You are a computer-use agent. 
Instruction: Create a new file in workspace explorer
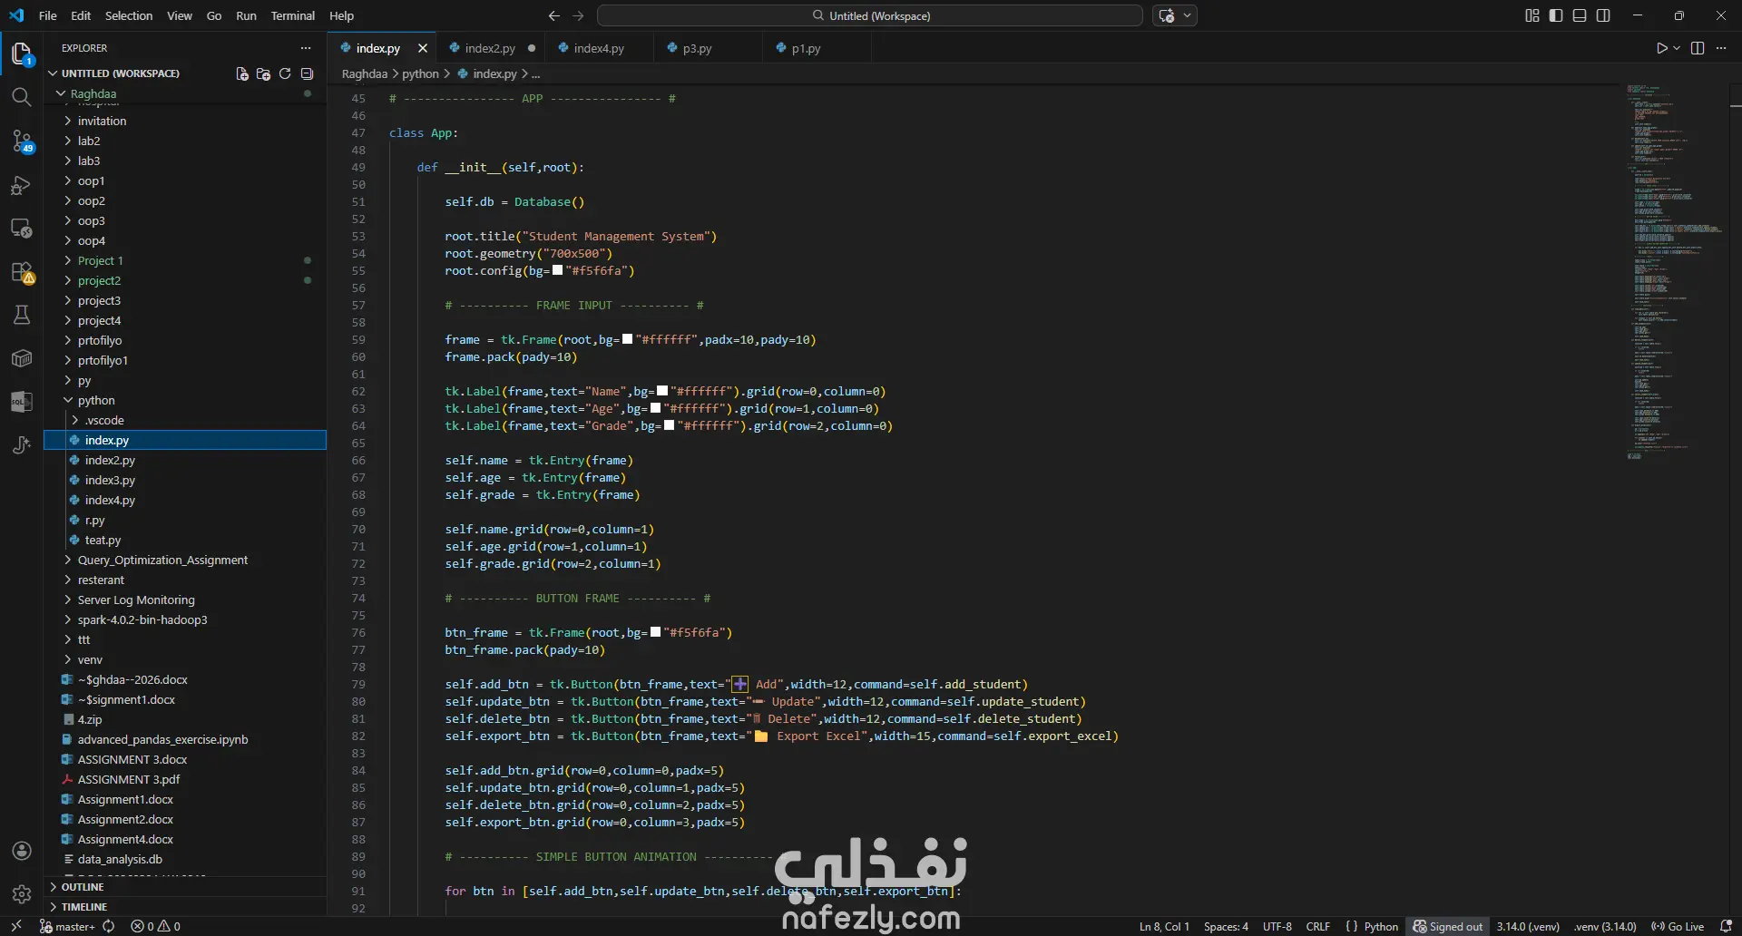click(x=242, y=73)
